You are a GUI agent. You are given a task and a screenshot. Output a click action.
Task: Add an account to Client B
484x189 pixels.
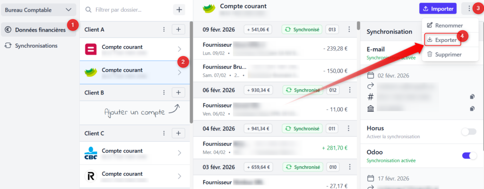[x=178, y=93]
